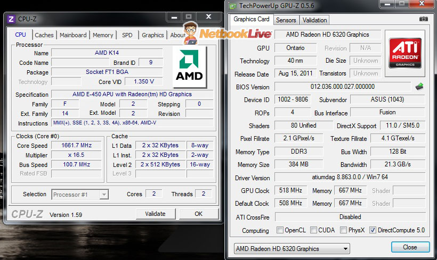
Task: Click the Pixel Fillrate 2.1 GPixel/s value
Action: pos(299,138)
